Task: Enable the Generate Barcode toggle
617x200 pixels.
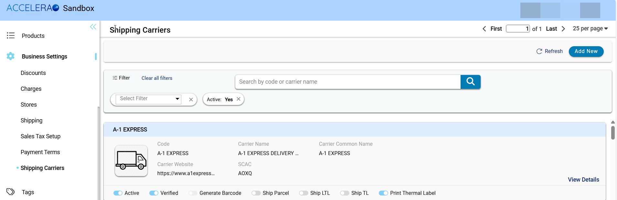Action: 193,193
